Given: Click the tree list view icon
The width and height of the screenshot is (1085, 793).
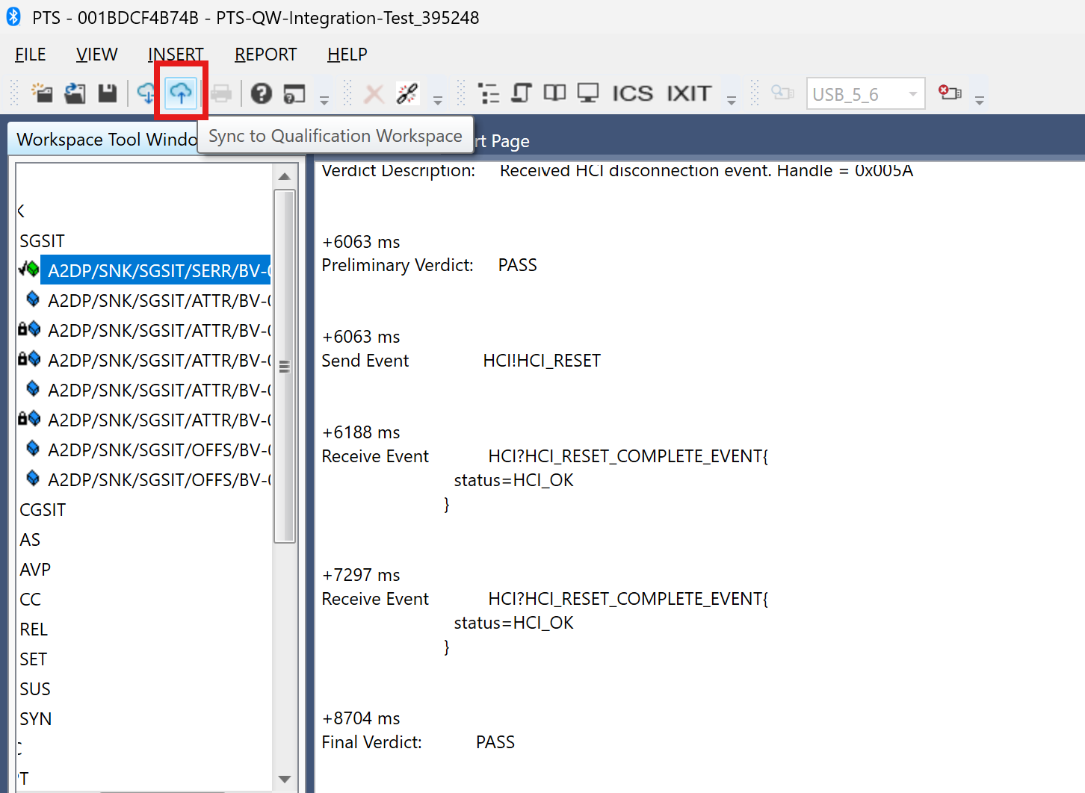Looking at the screenshot, I should (x=489, y=93).
